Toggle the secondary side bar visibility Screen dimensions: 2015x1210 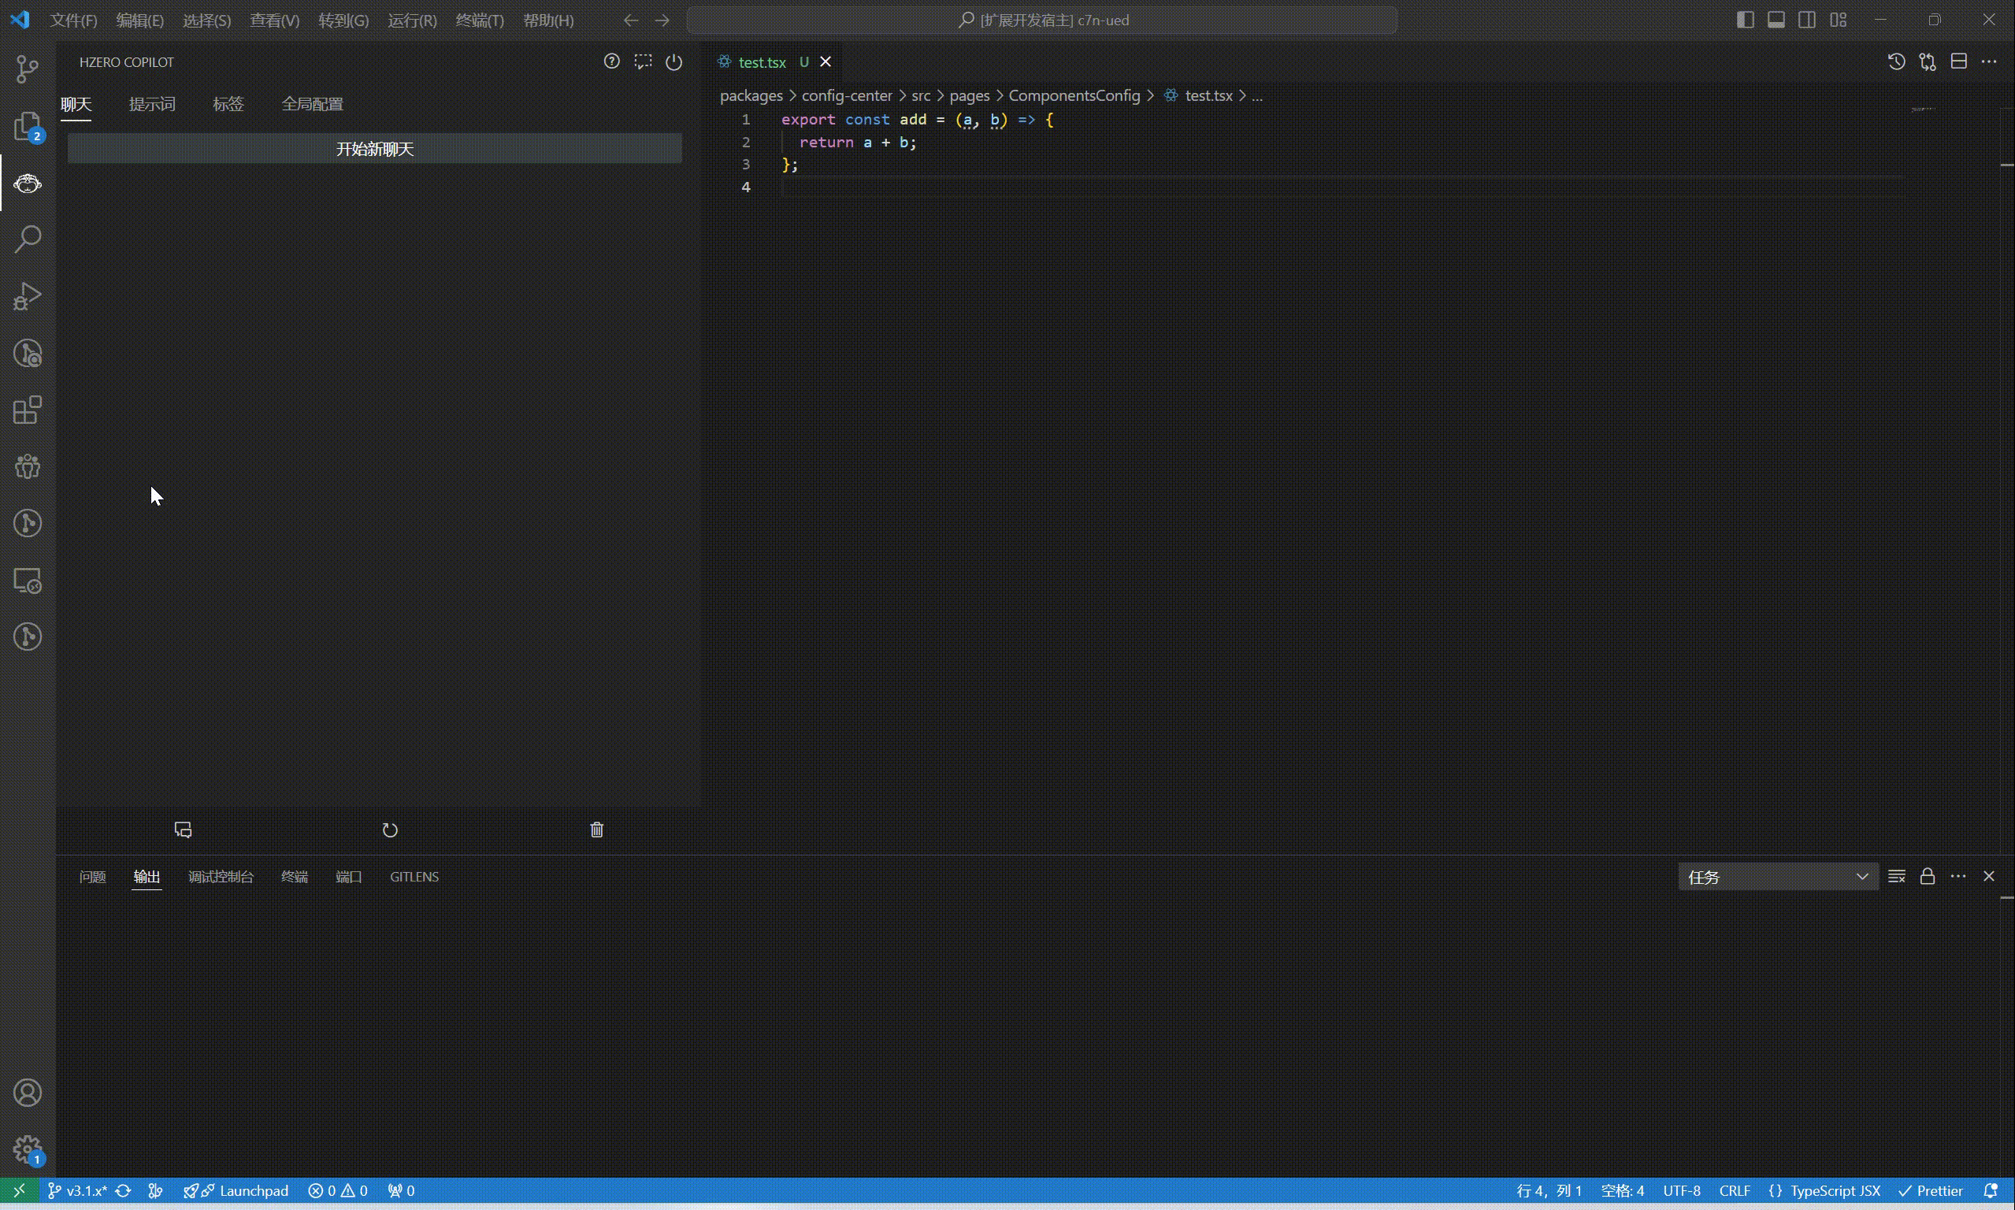[x=1807, y=20]
